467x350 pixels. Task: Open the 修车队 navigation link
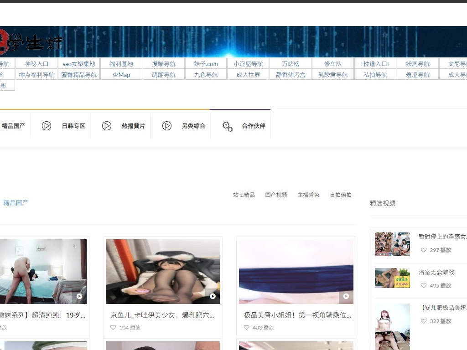[333, 64]
